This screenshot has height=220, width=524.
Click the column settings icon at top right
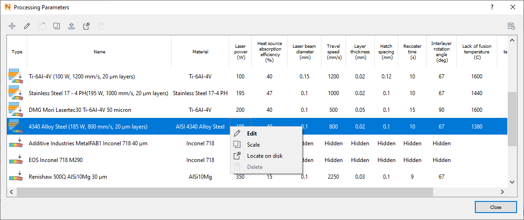511,26
